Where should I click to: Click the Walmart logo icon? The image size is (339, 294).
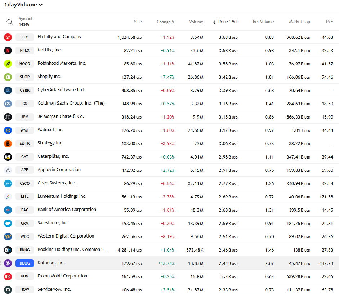click(x=8, y=130)
